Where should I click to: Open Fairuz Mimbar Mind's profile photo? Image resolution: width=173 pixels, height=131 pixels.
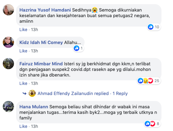(8, 64)
